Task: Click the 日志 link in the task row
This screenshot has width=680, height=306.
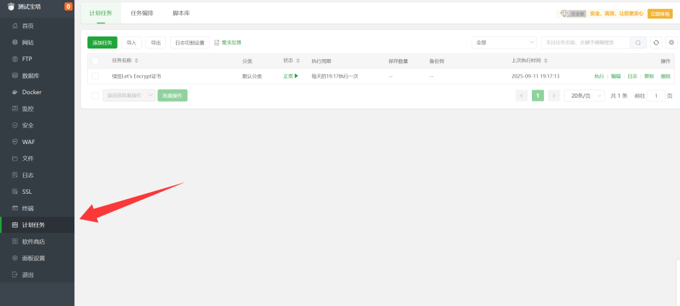Action: click(632, 76)
